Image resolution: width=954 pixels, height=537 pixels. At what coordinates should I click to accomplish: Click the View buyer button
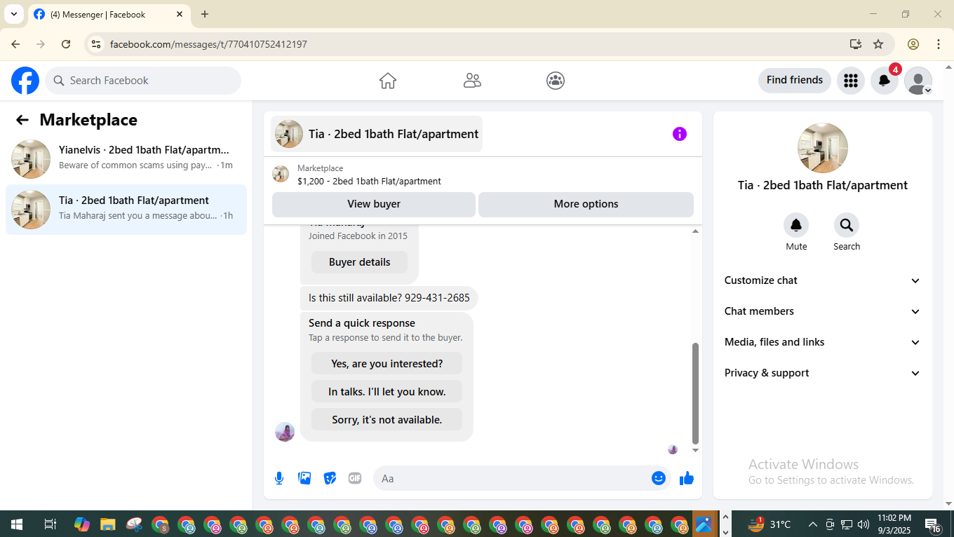tap(374, 204)
